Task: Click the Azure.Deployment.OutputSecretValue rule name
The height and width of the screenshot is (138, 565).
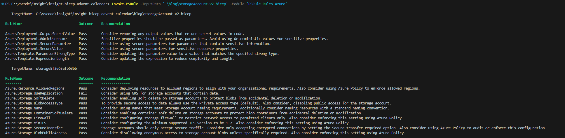Action: tap(40, 34)
